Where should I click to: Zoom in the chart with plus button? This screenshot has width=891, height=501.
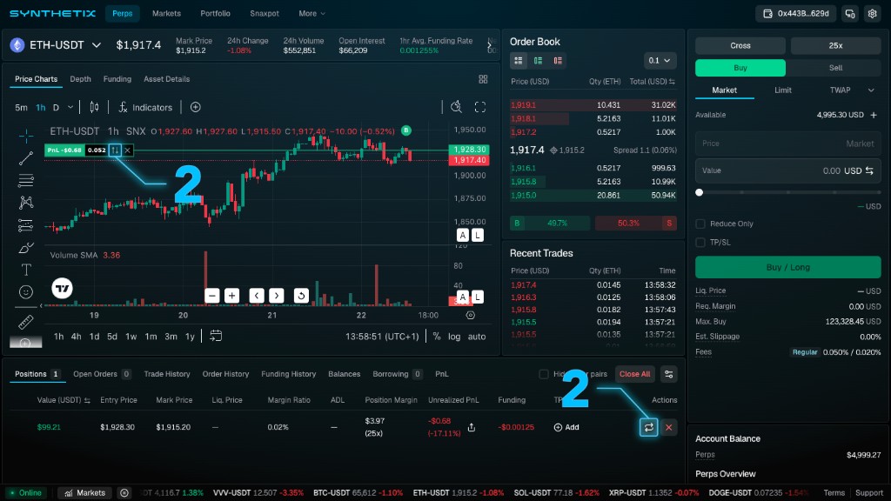tap(231, 296)
